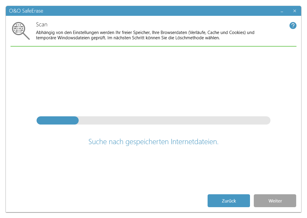Minimize the O&O SafeErase window
The image size is (307, 218).
282,11
